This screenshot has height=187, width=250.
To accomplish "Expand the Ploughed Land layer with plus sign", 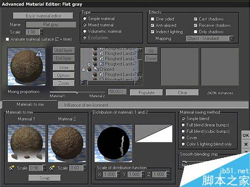I will (89, 64).
